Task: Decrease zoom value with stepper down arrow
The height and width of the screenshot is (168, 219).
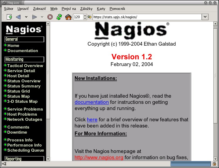Action: point(85,19)
